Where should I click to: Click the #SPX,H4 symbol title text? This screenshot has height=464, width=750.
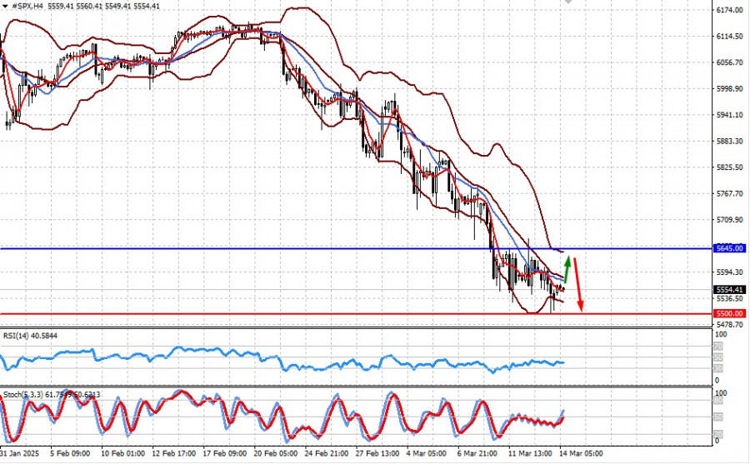[x=28, y=6]
